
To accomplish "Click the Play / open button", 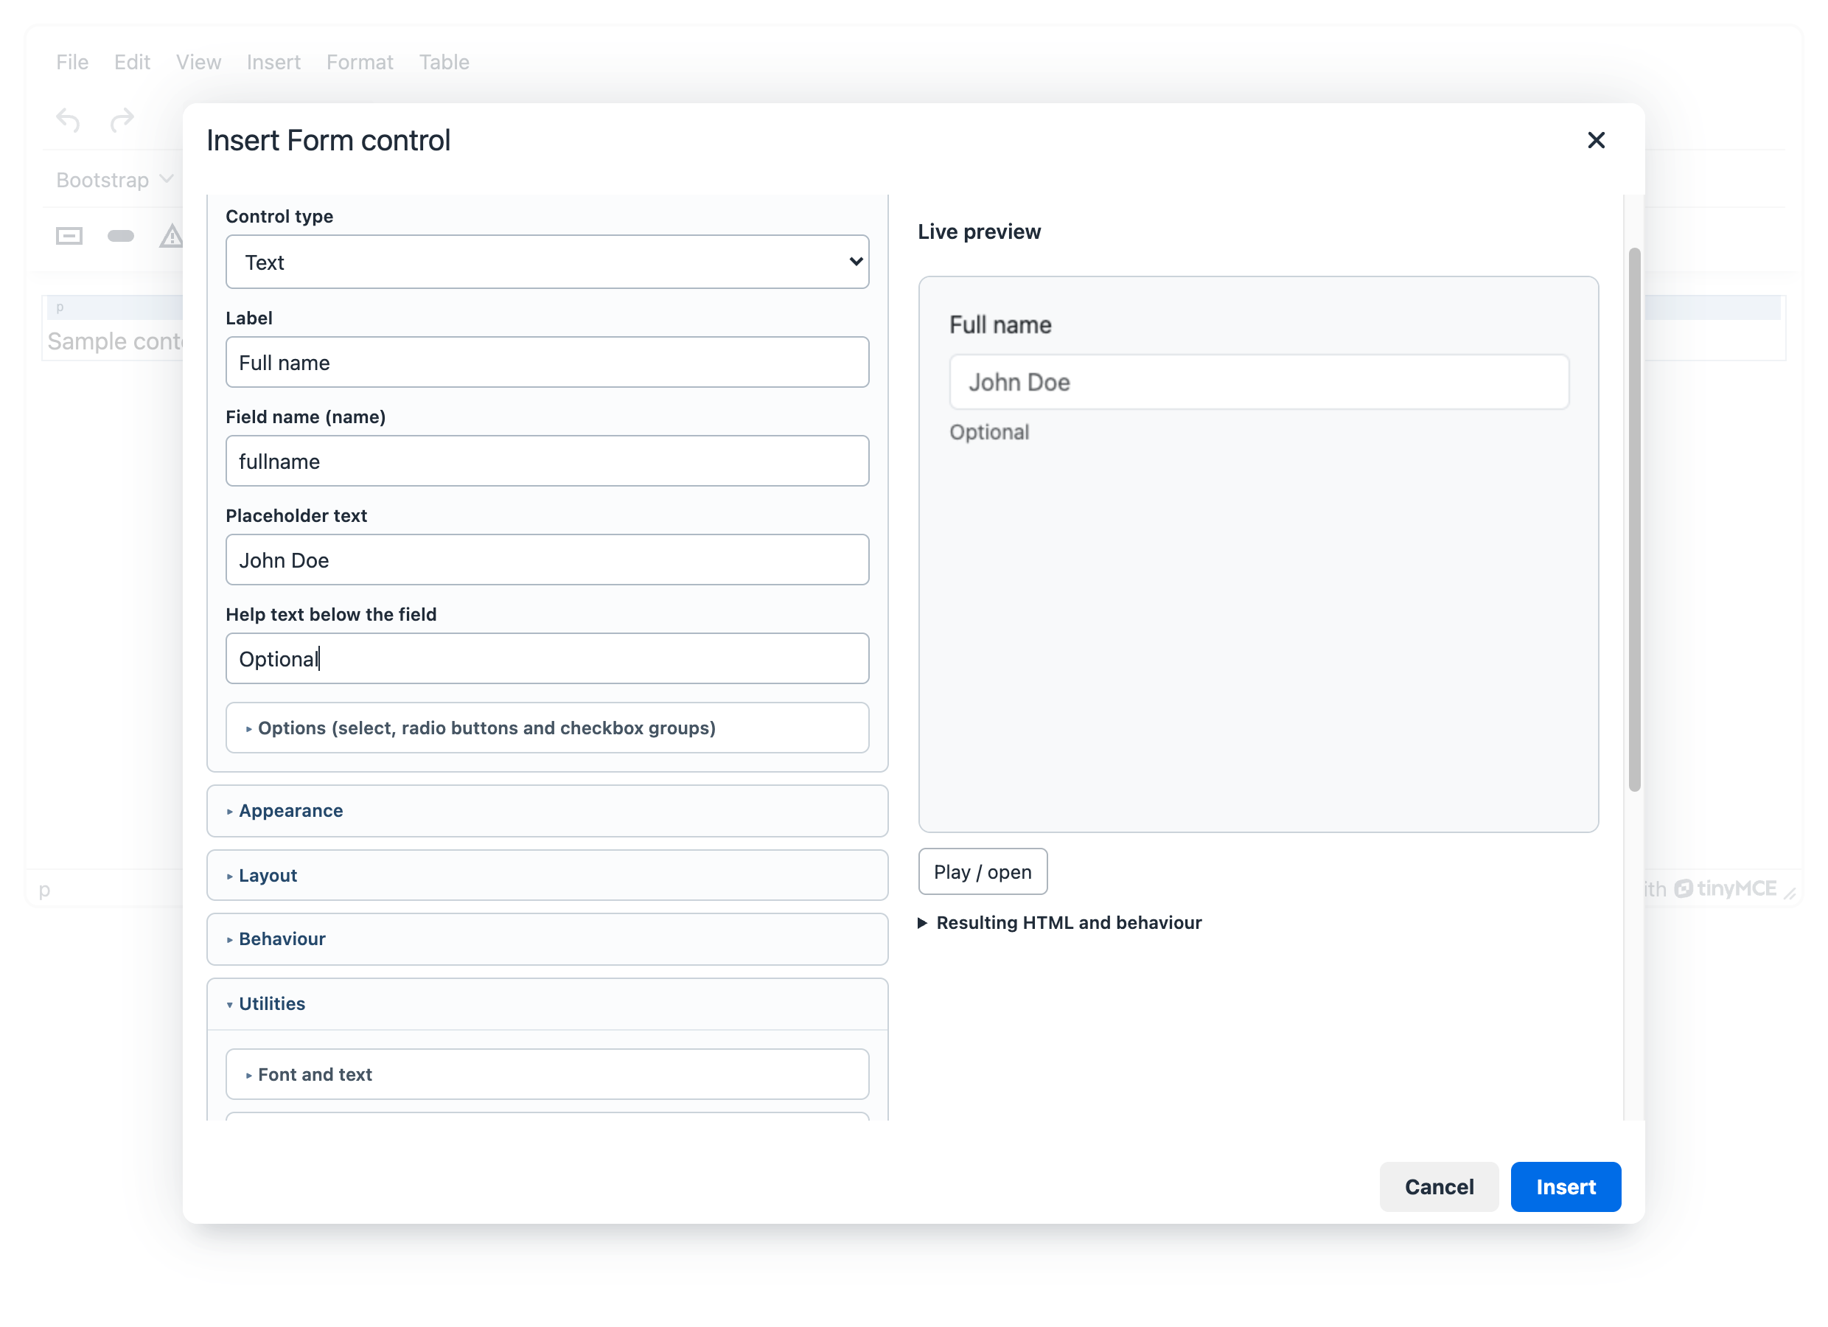I will coord(983,871).
